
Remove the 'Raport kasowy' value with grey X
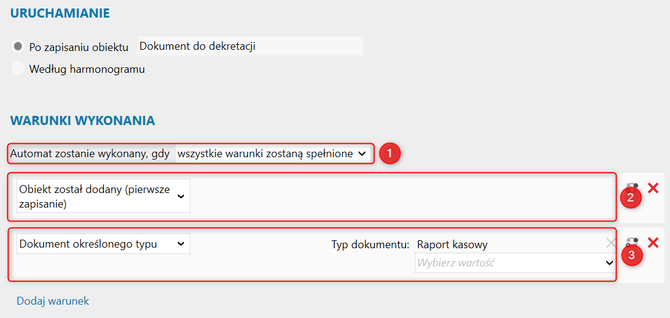611,243
